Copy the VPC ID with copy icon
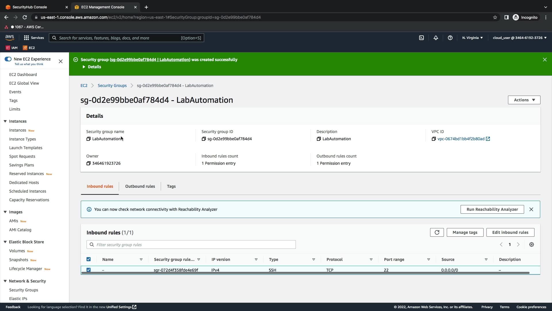The height and width of the screenshot is (311, 552). point(434,139)
